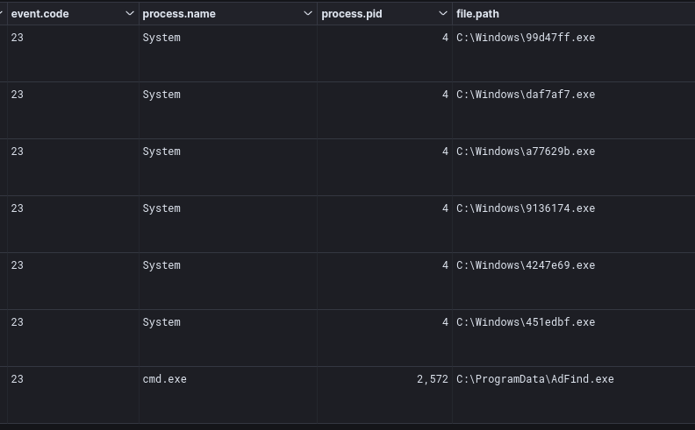Viewport: 695px width, 430px height.
Task: Select the C:\Windows\a77629b.exe file path cell
Action: click(526, 152)
